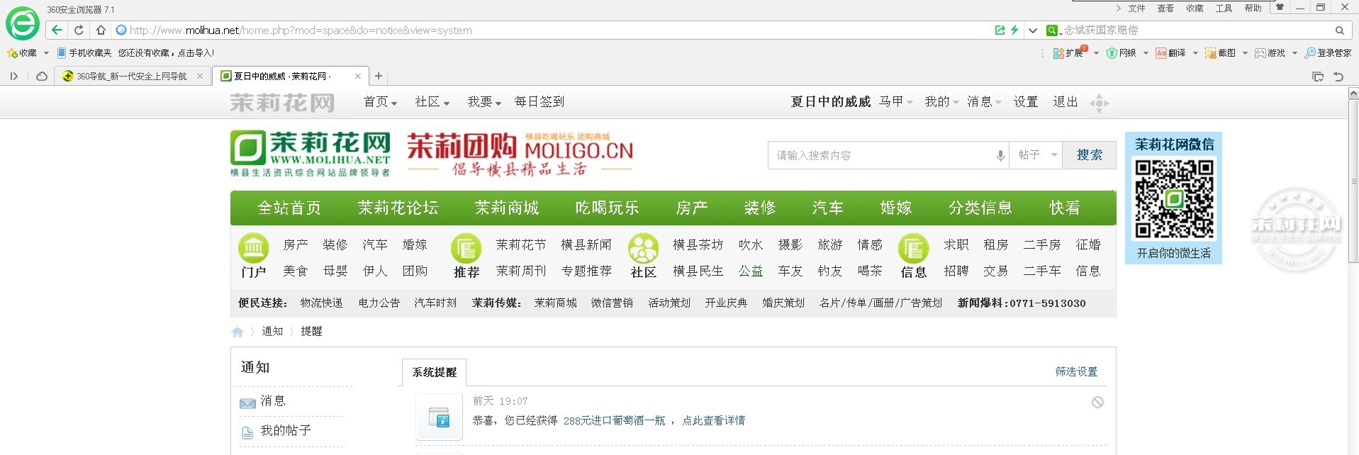The image size is (1359, 455).
Task: Open the 登录管家 login manager
Action: (x=1328, y=53)
